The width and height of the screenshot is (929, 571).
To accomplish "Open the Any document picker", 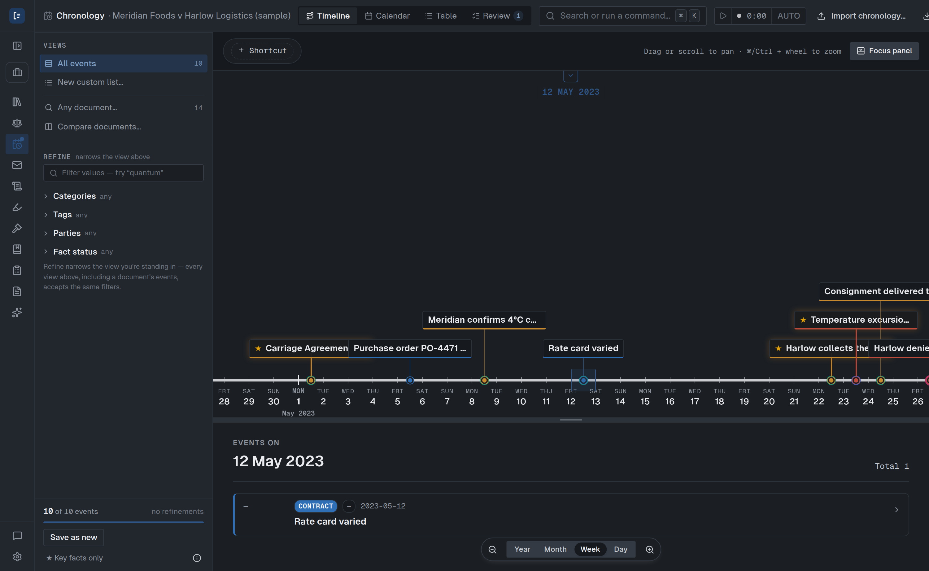I will (124, 108).
